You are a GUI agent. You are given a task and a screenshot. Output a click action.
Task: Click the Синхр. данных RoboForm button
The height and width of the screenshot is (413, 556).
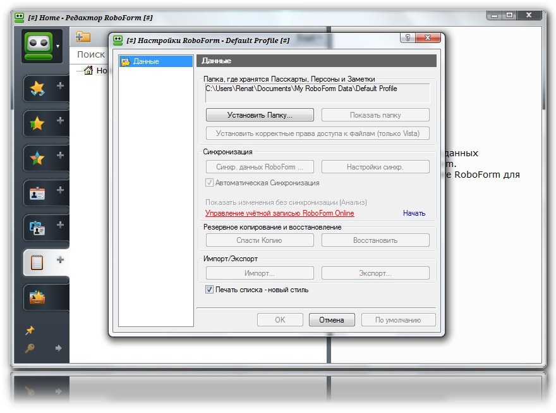[260, 167]
